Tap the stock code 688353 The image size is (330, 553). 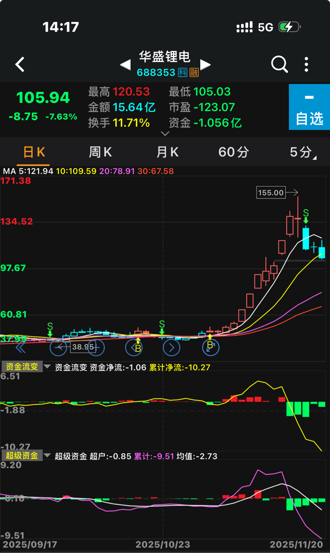tap(156, 73)
